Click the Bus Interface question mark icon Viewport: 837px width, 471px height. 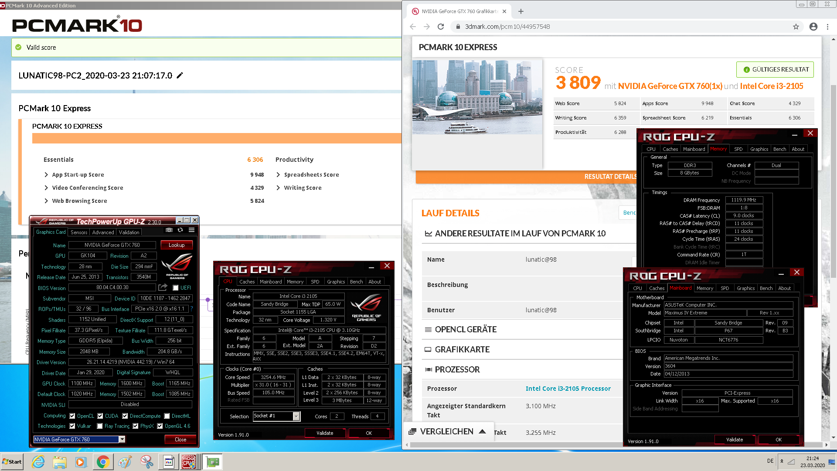coord(191,309)
